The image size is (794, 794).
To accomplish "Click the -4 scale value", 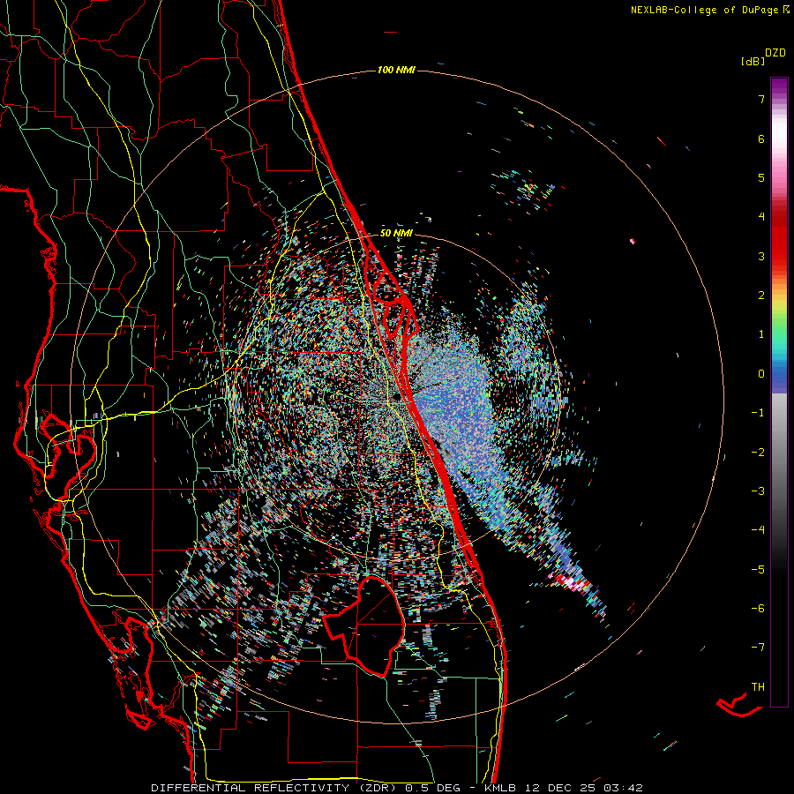I will point(758,530).
